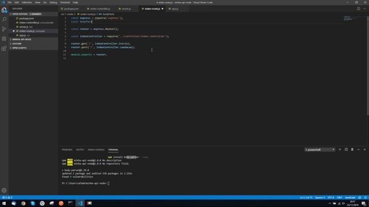Image resolution: width=369 pixels, height=207 pixels.
Task: Open the Selection menu
Action: click(x=27, y=2)
